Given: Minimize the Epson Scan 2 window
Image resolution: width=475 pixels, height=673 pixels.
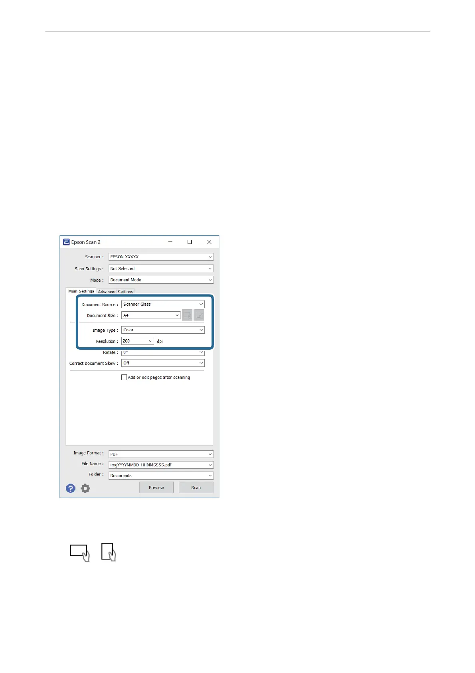Looking at the screenshot, I should pyautogui.click(x=170, y=242).
